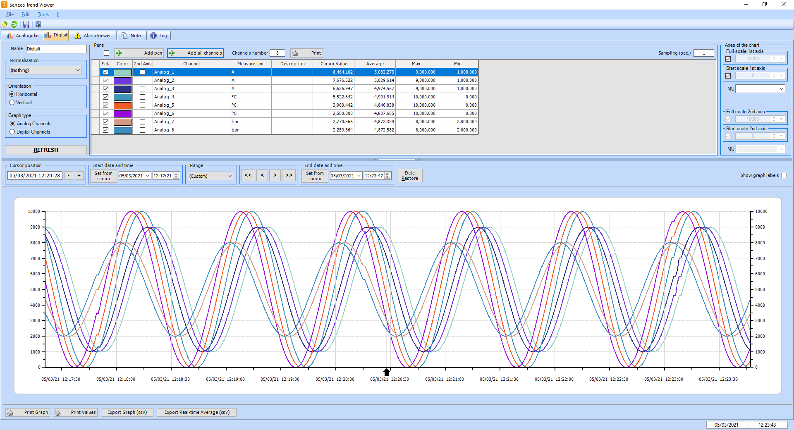Click the open folder toolbar icon
The height and width of the screenshot is (430, 794).
(x=5, y=24)
